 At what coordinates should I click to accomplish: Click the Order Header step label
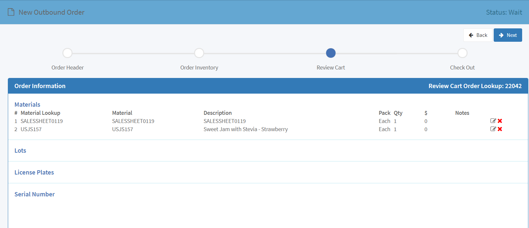tap(67, 68)
